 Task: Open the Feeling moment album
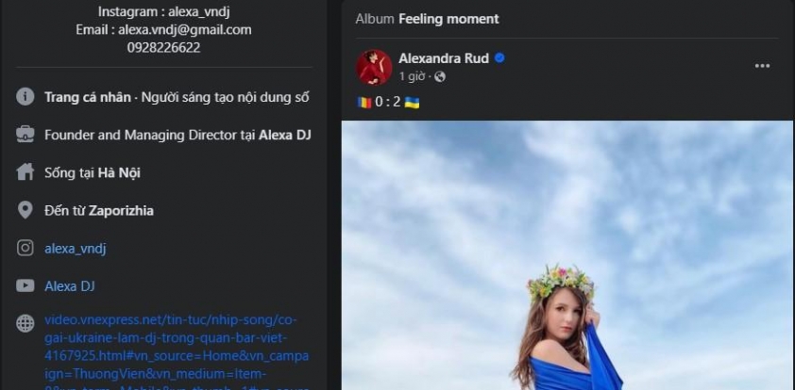pyautogui.click(x=448, y=19)
